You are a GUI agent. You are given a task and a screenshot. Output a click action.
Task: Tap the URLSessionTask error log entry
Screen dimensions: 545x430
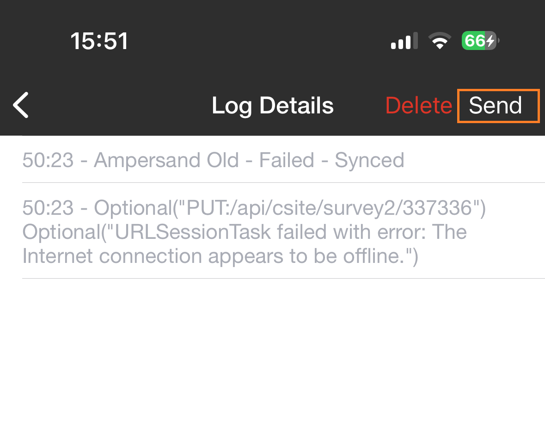pos(245,232)
